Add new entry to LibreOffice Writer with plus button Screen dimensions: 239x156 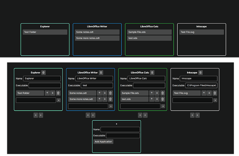click(x=111, y=106)
